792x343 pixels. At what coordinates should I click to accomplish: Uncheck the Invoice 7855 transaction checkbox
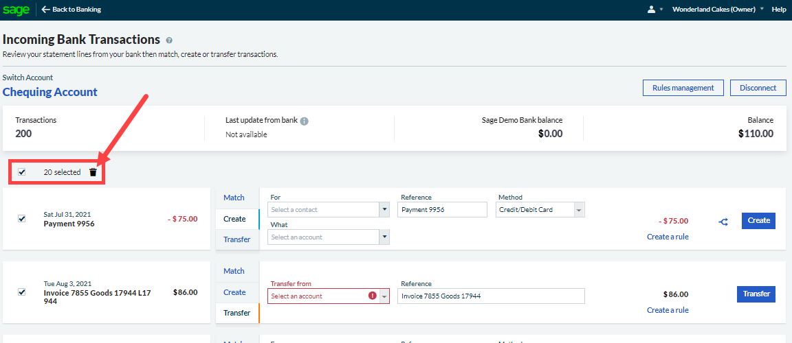pyautogui.click(x=22, y=292)
